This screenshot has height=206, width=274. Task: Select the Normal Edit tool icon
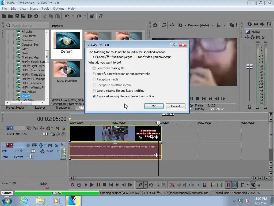pyautogui.click(x=140, y=185)
